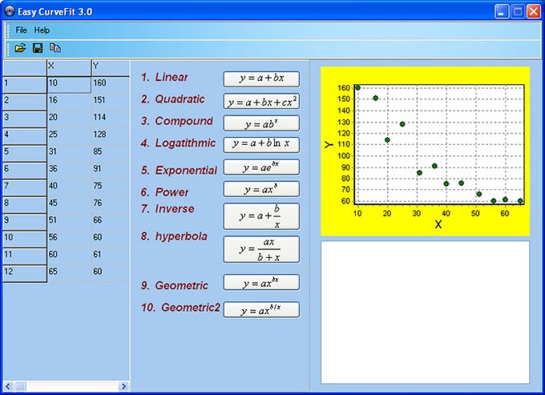The image size is (545, 395).
Task: Click Y cell with value 151
Action: [111, 102]
